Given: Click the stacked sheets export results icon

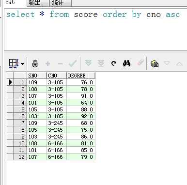Looking at the screenshot, I should [x=155, y=63].
